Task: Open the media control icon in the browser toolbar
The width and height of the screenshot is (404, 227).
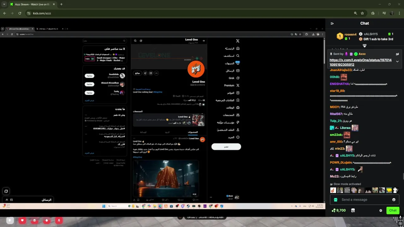Action: 384,13
